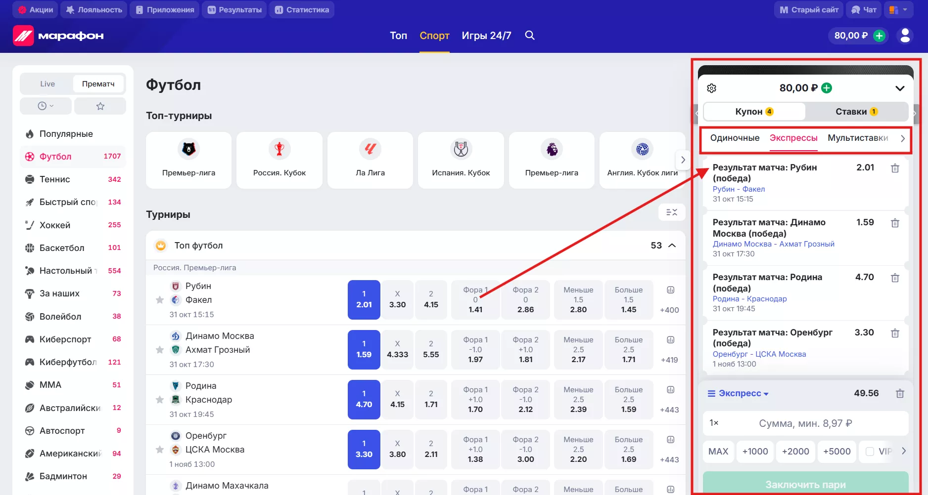Favorite the Рубин - Факел match
Viewport: 928px width, 495px height.
160,300
